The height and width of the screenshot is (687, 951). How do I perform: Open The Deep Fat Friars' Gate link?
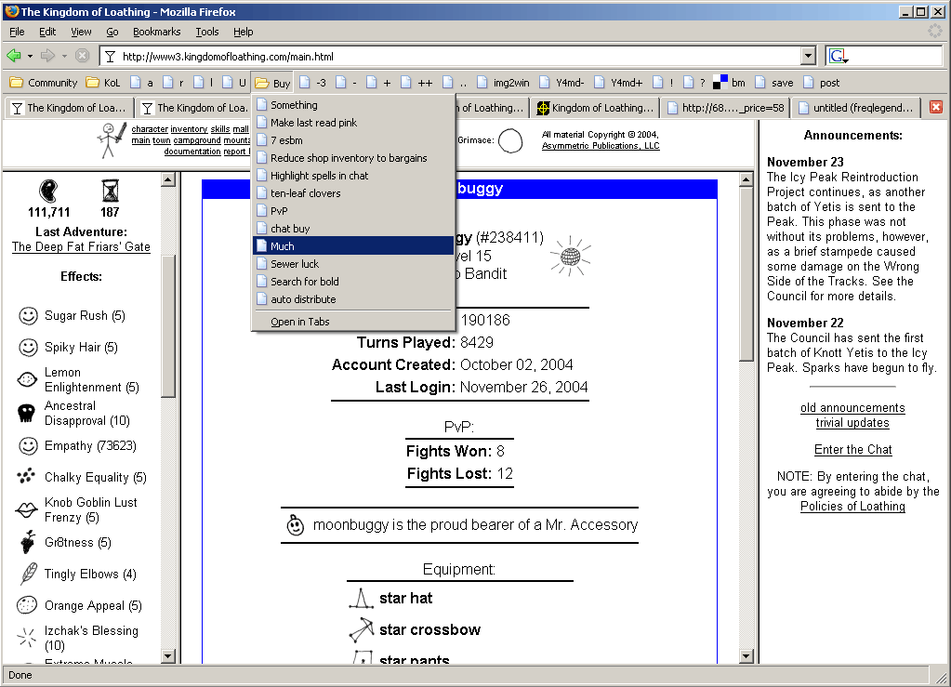coord(81,246)
